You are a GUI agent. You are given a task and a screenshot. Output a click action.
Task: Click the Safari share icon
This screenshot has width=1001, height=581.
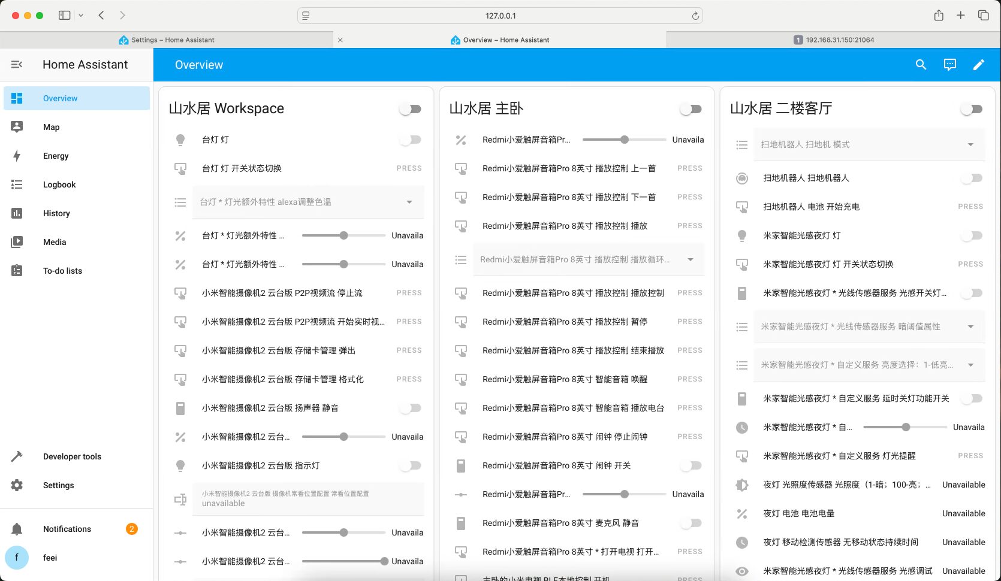(939, 15)
